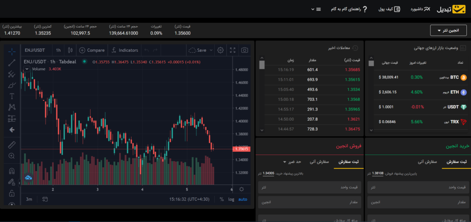Viewport: 471px width, 222px height.
Task: Select ثبت سفارش tab in buy panel
Action: tap(456, 162)
